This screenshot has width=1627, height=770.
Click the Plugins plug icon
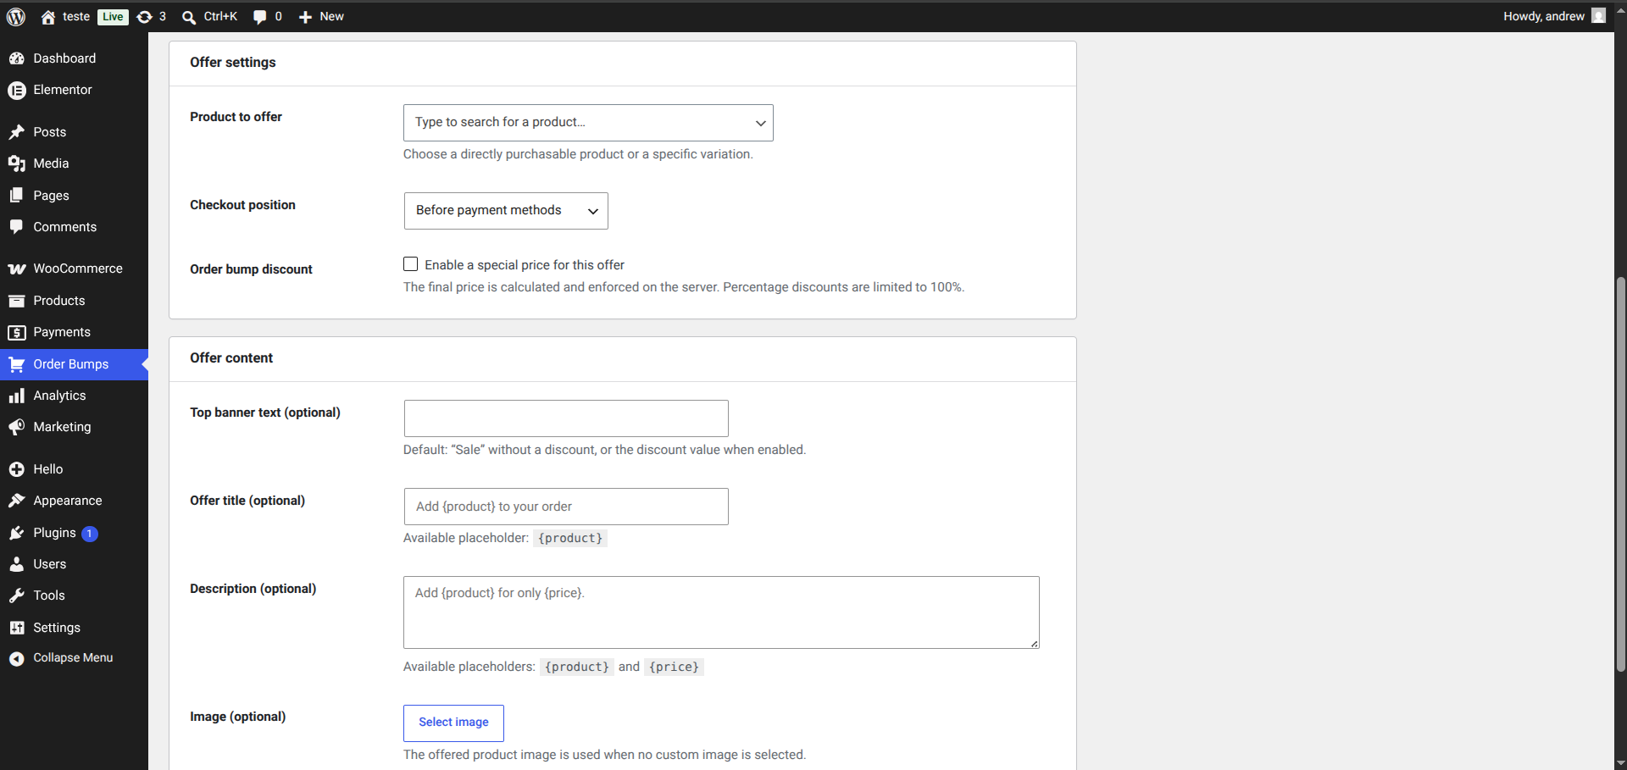[x=16, y=533]
